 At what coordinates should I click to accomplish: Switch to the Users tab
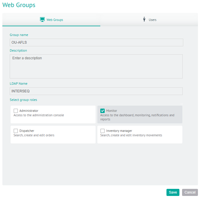click(x=149, y=20)
